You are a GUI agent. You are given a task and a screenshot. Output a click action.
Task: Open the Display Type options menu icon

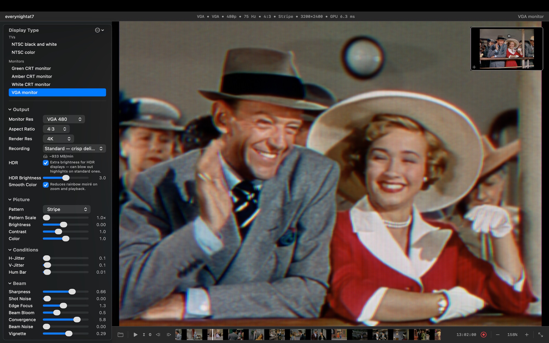99,30
